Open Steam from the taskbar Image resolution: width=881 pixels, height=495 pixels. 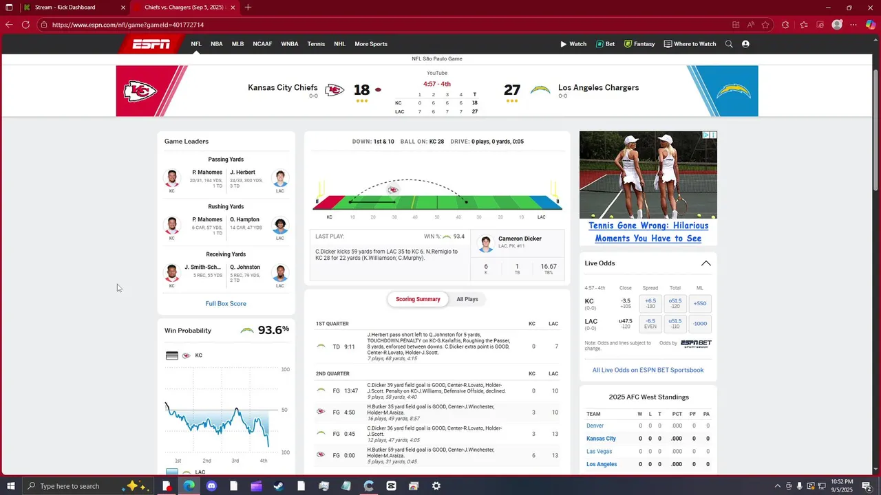tap(279, 486)
